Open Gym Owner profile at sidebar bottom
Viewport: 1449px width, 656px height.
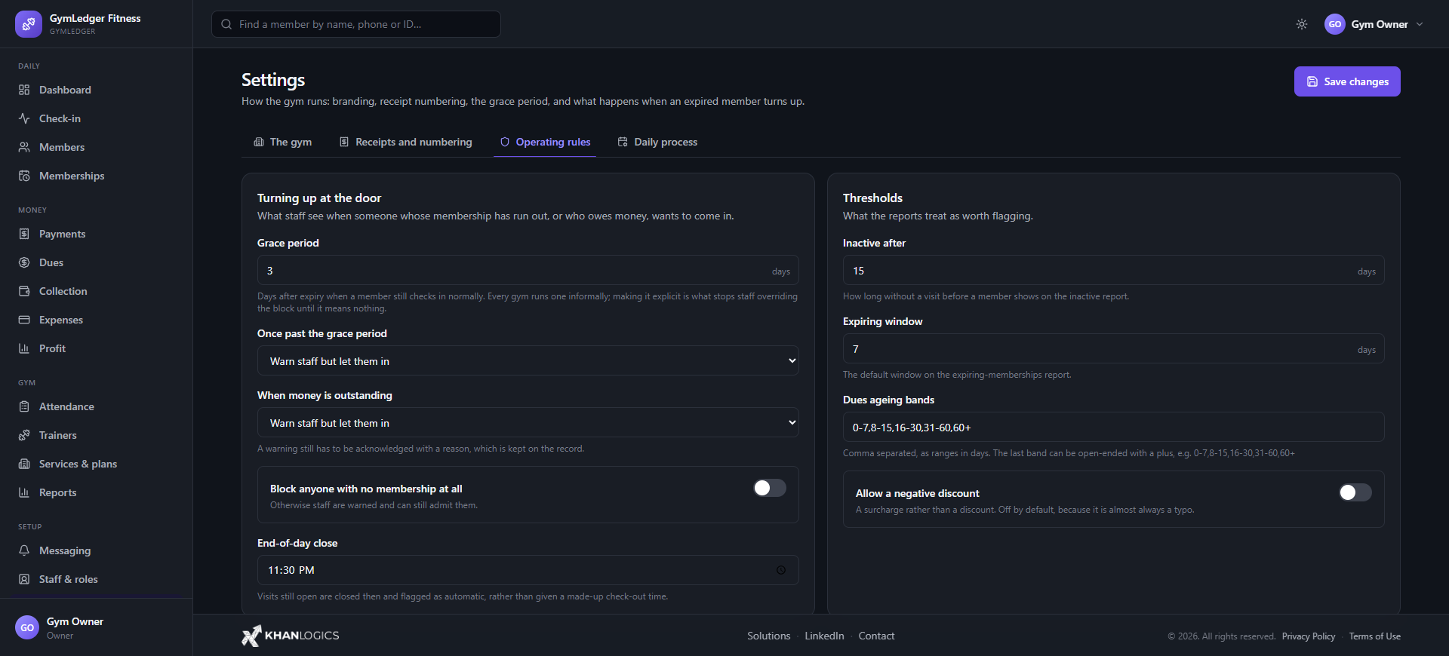pyautogui.click(x=96, y=627)
